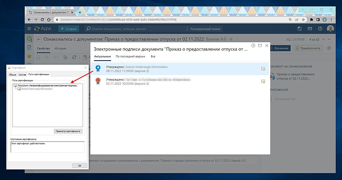Click the hamburger menu icon beside the Аура logo

(x=29, y=29)
